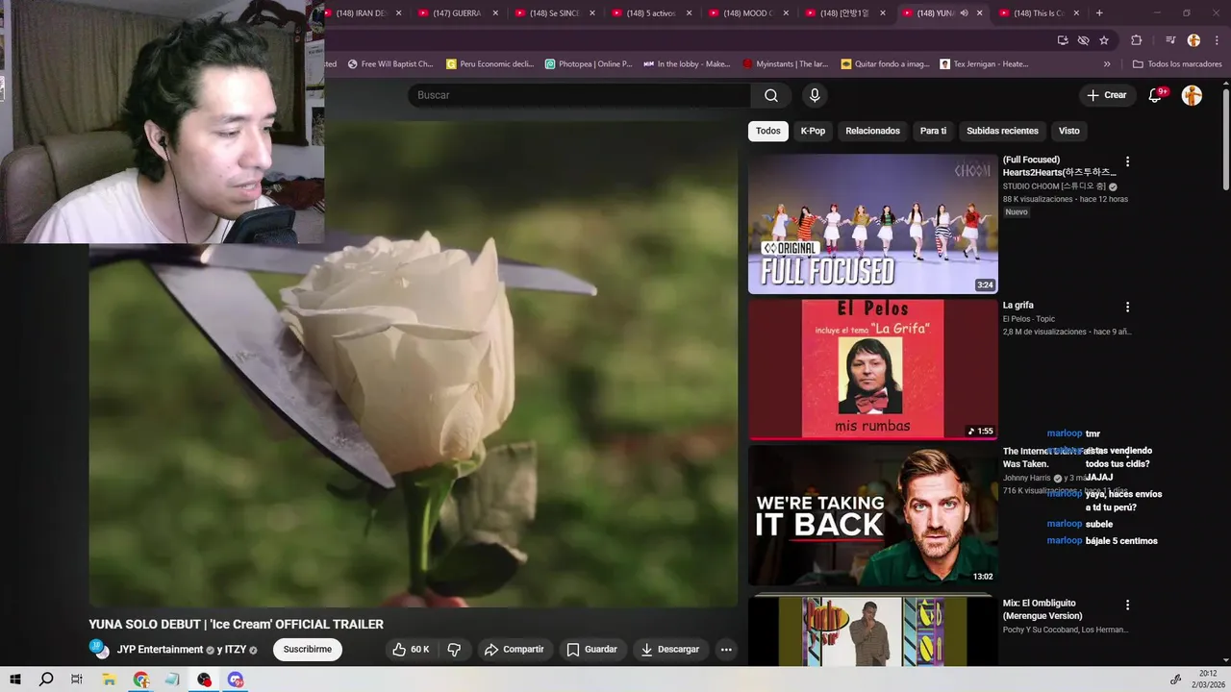The width and height of the screenshot is (1231, 692).
Task: Open more actions ellipsis below the video
Action: click(726, 650)
